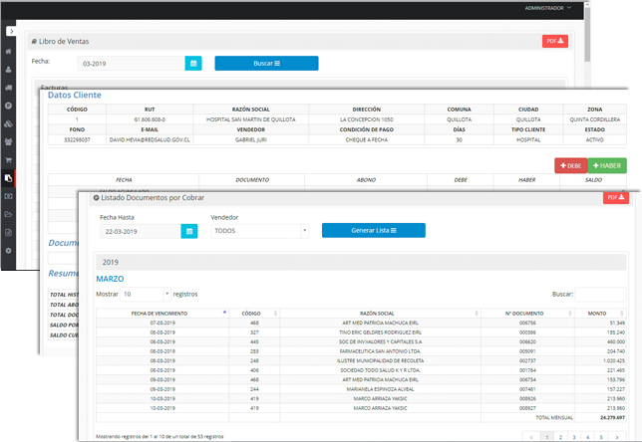
Task: Open the settings gear icon in sidebar
Action: (8, 251)
